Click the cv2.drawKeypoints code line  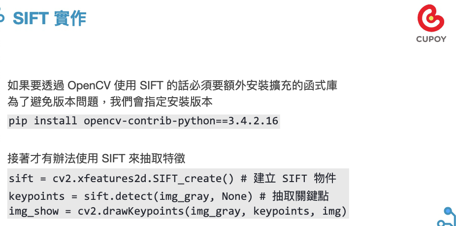178,211
